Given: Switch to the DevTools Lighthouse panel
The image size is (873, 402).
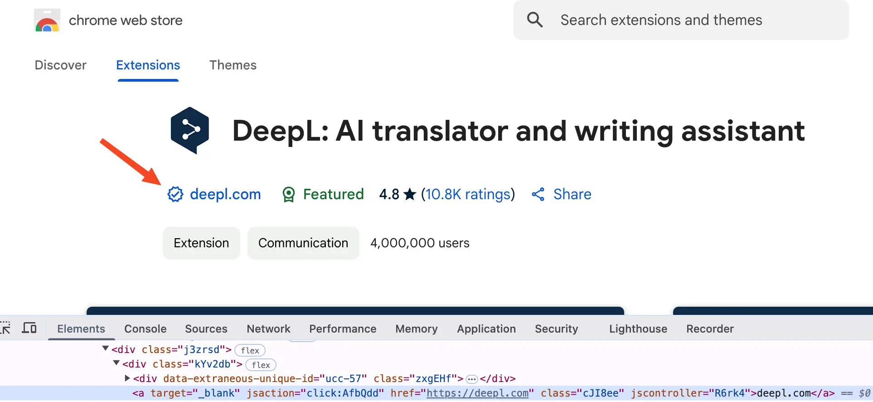Looking at the screenshot, I should (x=638, y=328).
